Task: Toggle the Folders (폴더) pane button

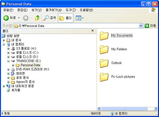Action: coord(65,18)
